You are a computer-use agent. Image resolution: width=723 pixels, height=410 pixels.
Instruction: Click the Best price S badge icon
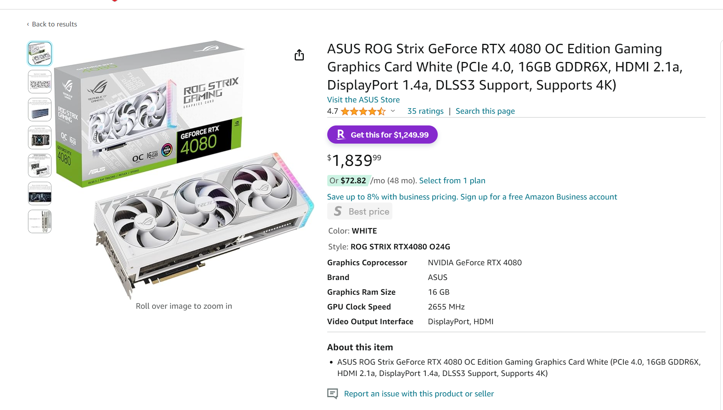(338, 211)
